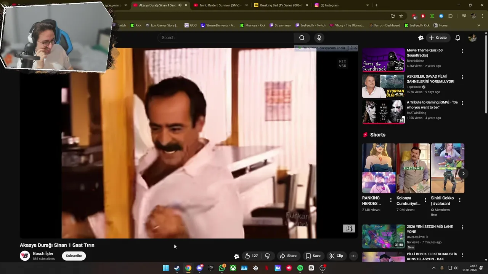Click the Clip button

point(336,256)
